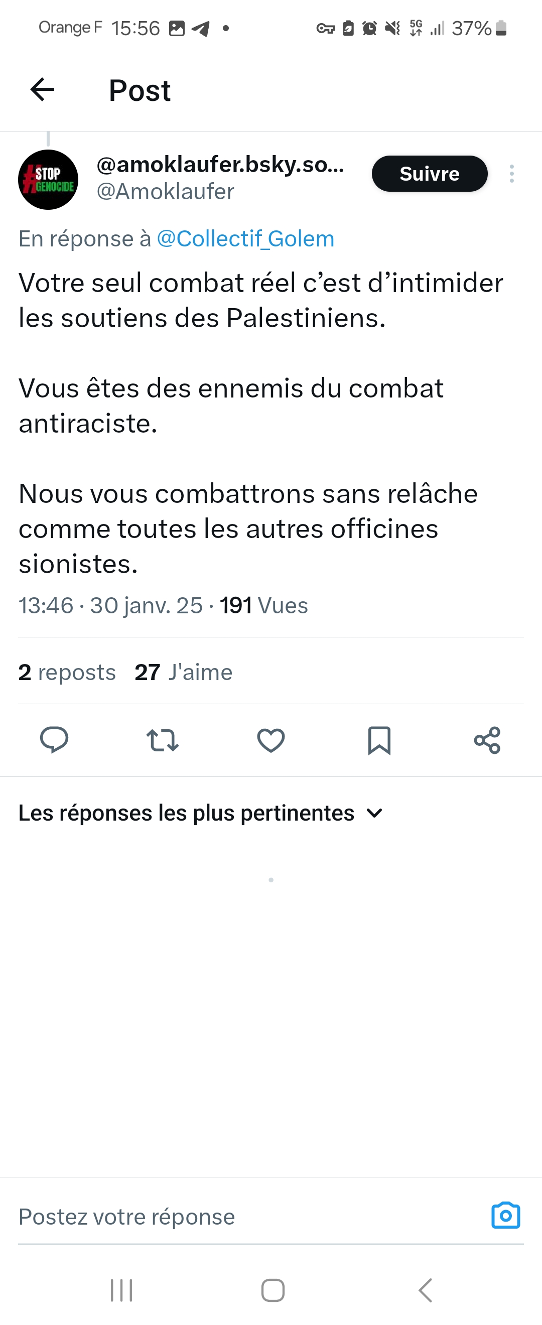Tap the Android back navigation chevron
Screen dimensions: 542x1325
(x=425, y=1290)
